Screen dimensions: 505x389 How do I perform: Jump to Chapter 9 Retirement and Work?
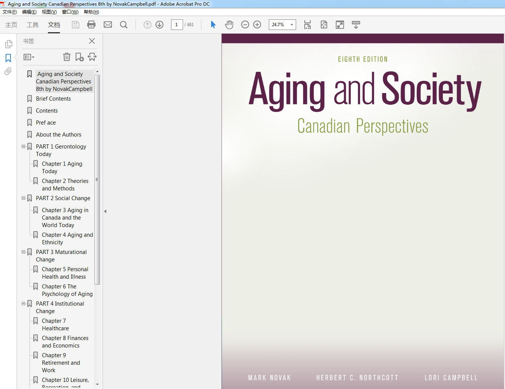tap(61, 363)
